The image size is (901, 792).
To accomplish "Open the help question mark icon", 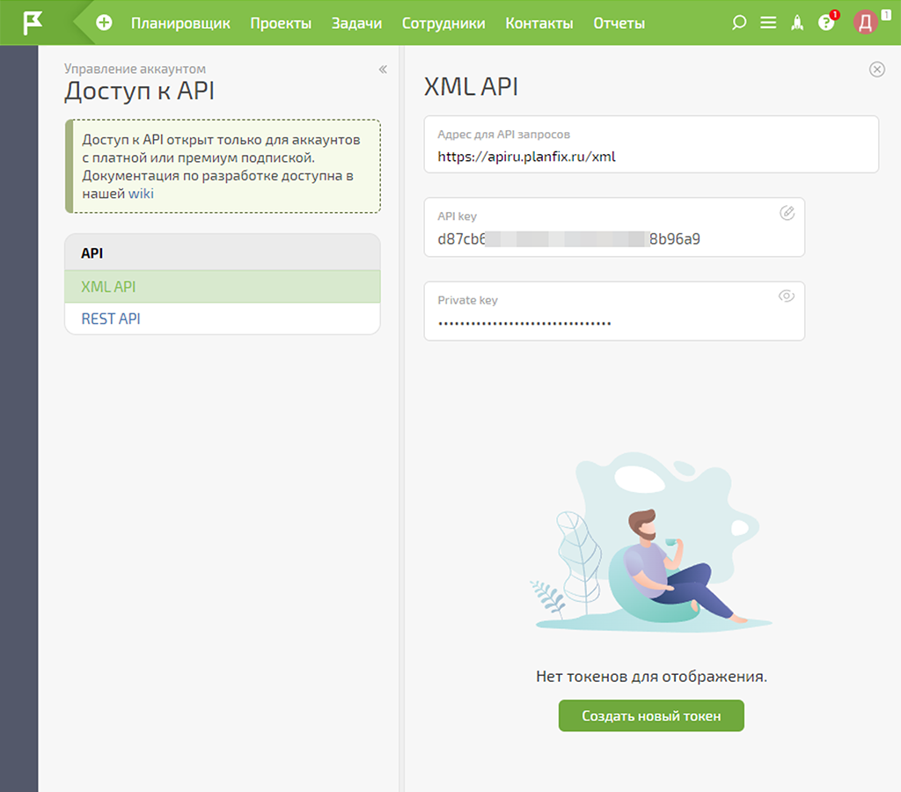I will pos(825,23).
